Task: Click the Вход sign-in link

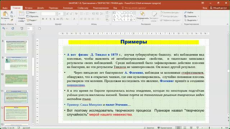Action: 205,8
